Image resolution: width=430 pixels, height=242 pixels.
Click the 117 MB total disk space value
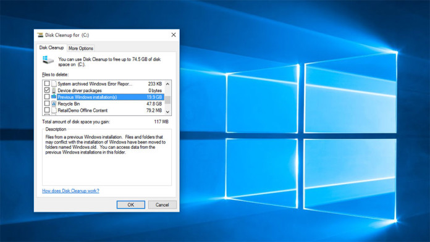[161, 122]
